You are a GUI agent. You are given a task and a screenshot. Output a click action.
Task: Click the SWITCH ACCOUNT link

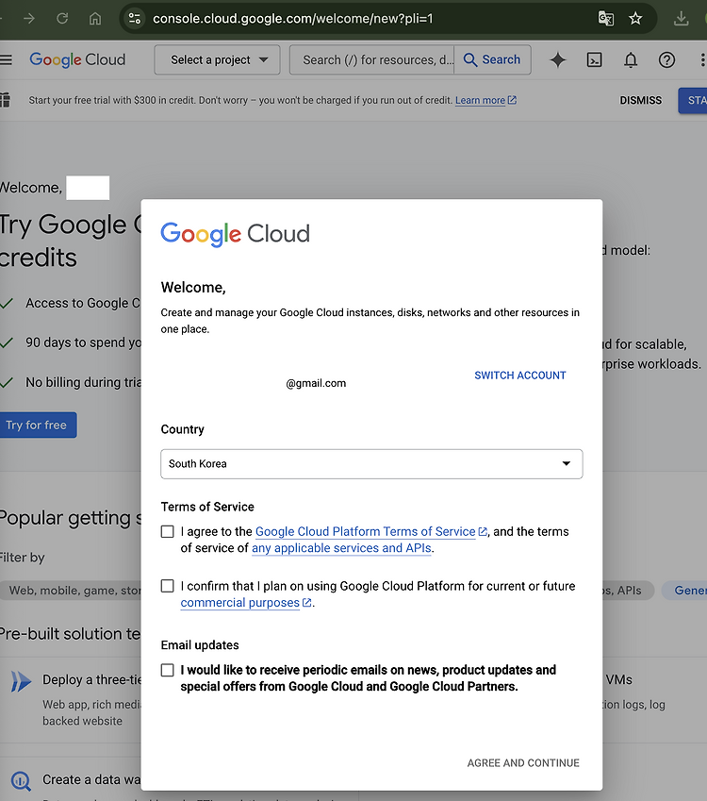(x=520, y=375)
